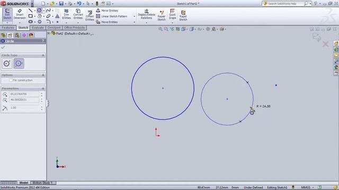This screenshot has width=339, height=190.
Task: Activate the Circle tool in the ribbon
Action: pos(39,11)
